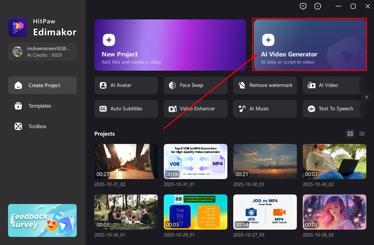Image resolution: width=374 pixels, height=245 pixels.
Task: Open the feedback message icon in title bar
Action: click(x=303, y=6)
